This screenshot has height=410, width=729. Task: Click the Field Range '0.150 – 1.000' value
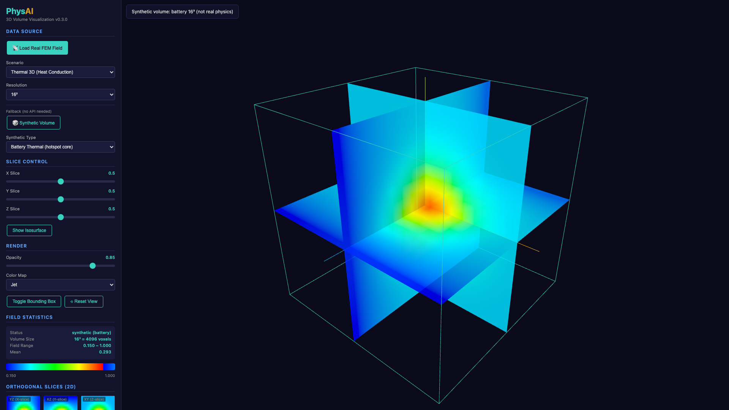(97, 345)
